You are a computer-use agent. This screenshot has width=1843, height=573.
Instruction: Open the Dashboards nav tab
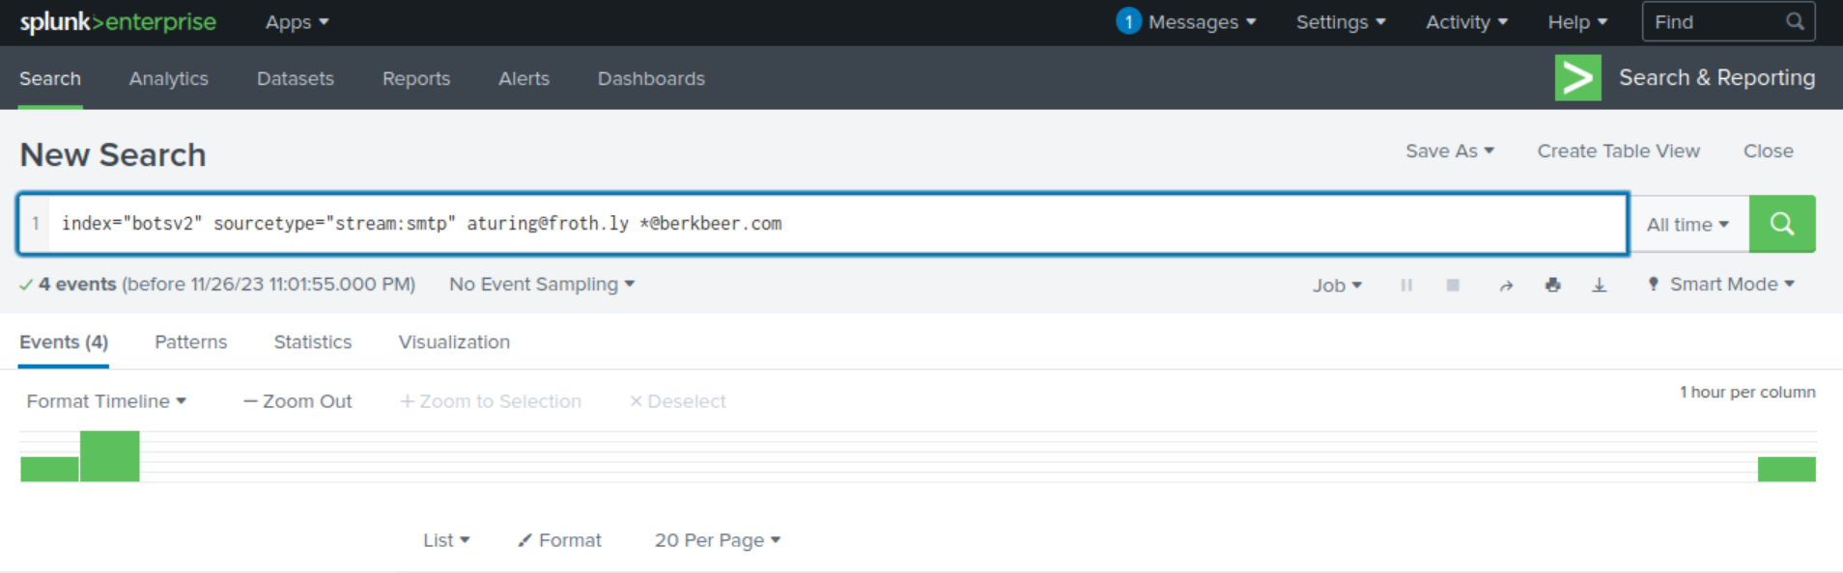click(x=651, y=78)
